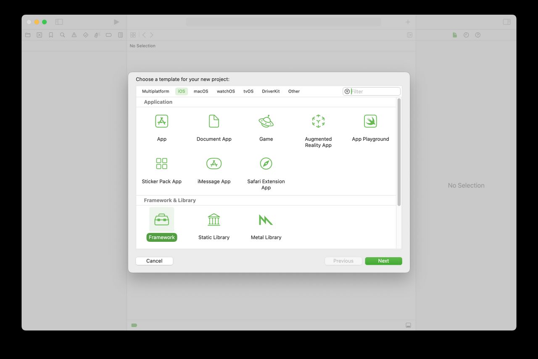Open the Debug navigator icon
Screen dimensions: 538x359
[x=97, y=35]
